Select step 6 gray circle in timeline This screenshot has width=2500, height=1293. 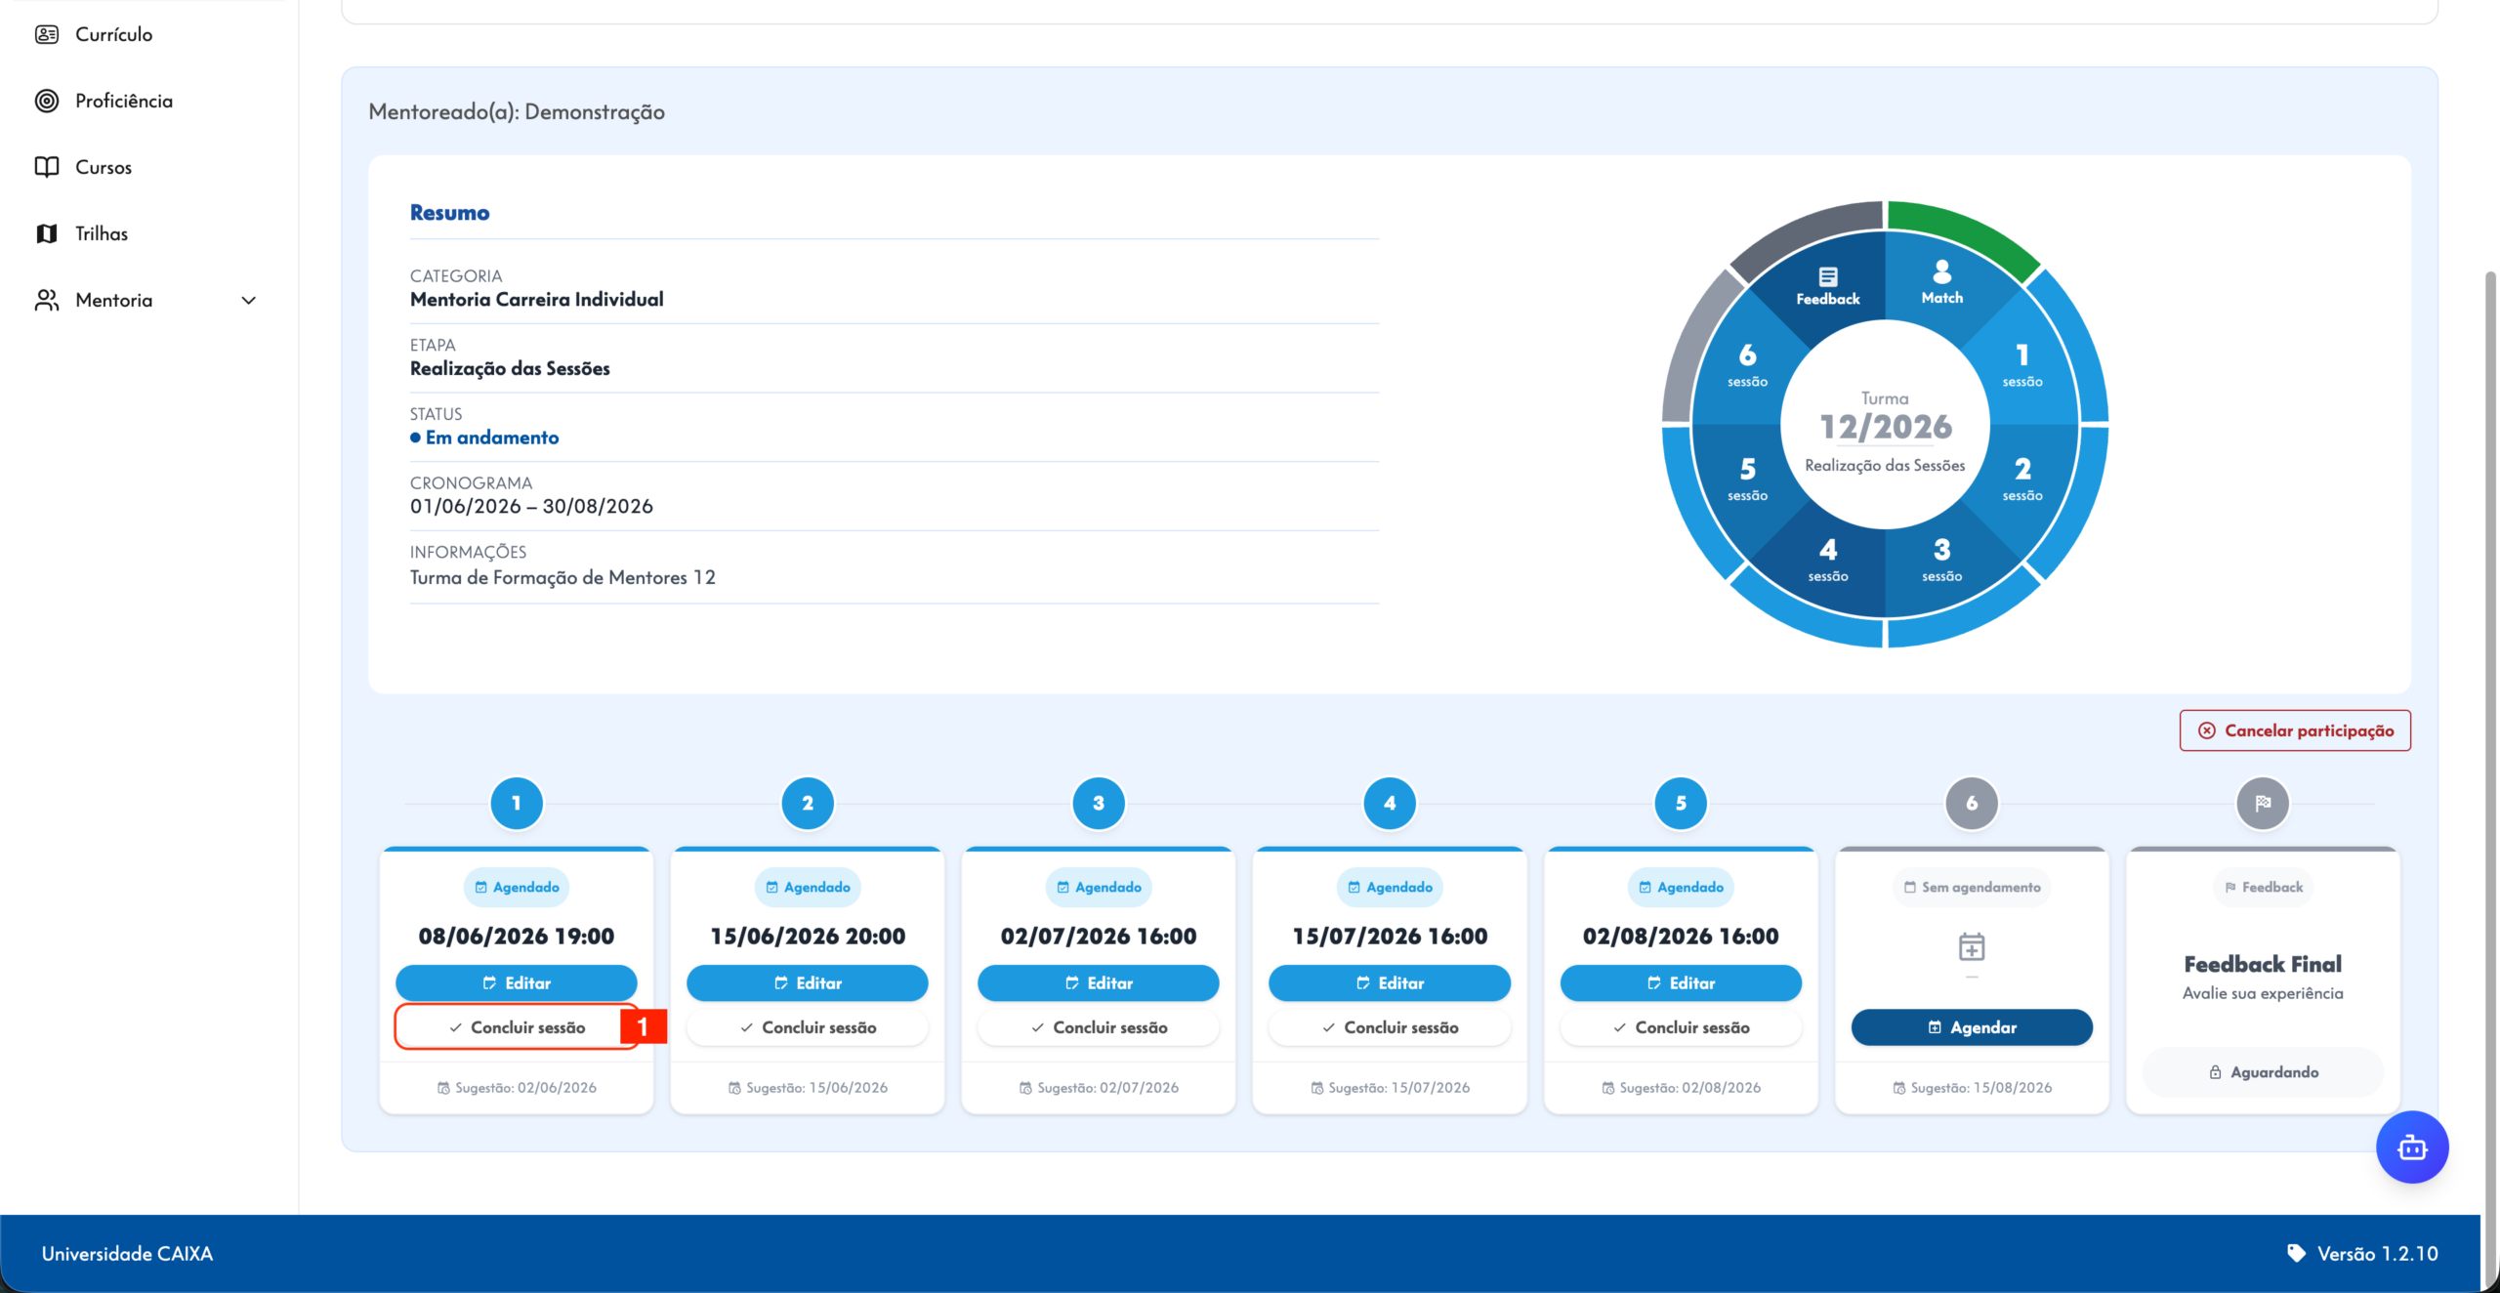tap(1972, 803)
